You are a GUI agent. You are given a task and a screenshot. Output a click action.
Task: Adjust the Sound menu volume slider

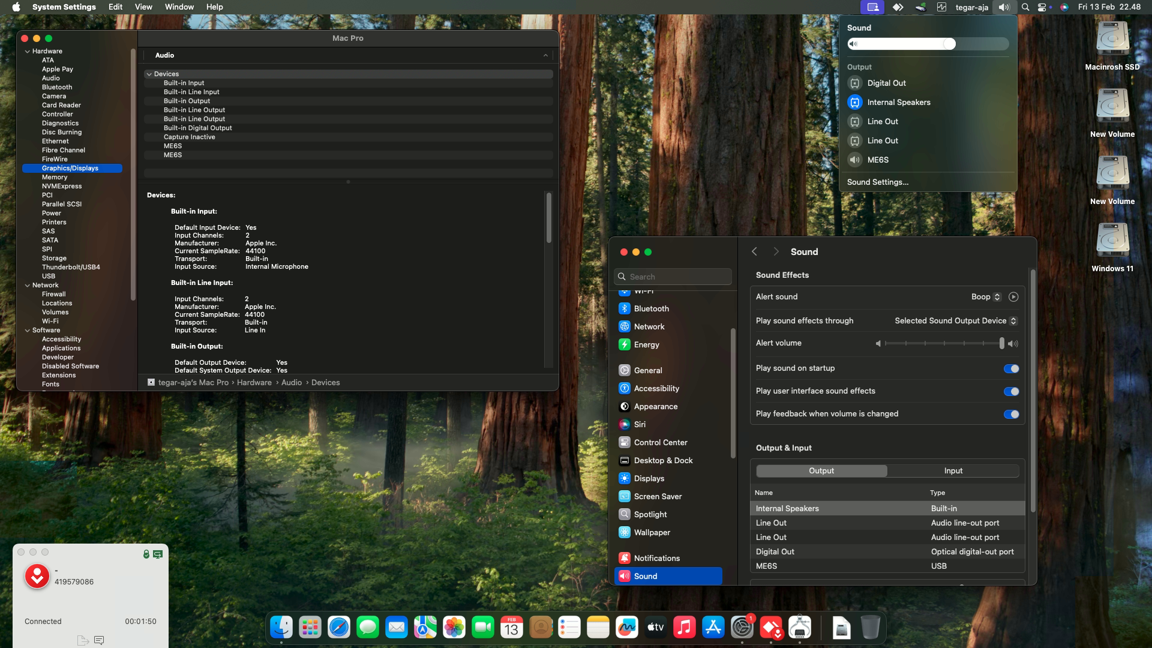tap(928, 44)
